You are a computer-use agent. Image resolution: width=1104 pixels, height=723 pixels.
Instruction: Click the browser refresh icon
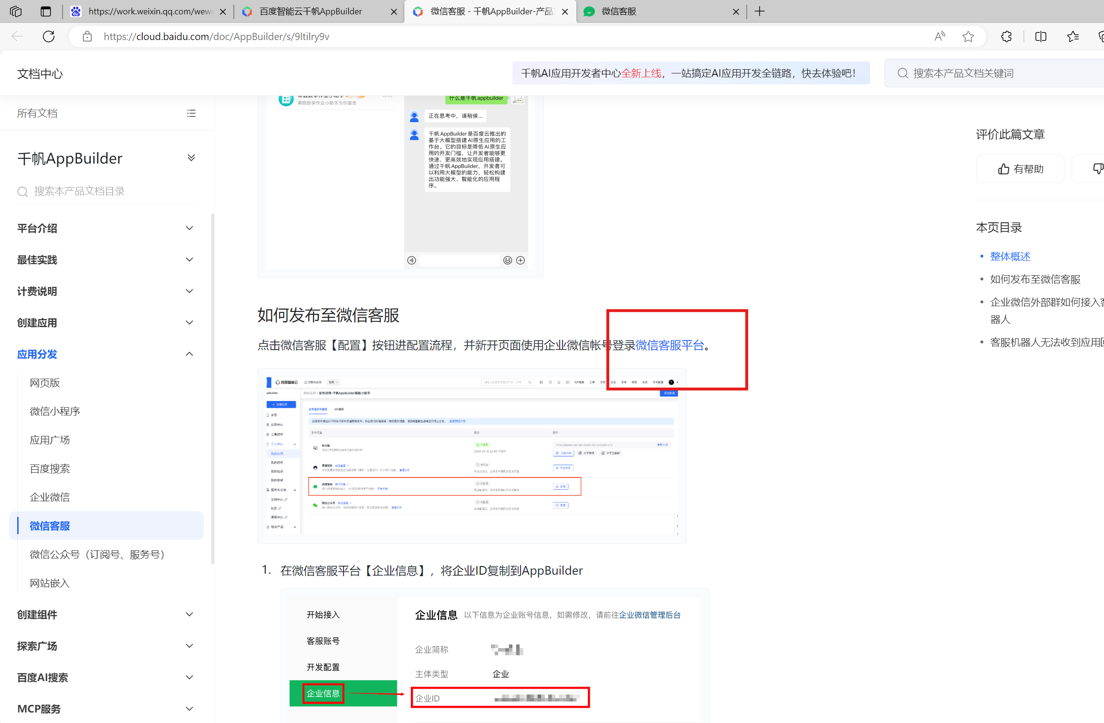coord(49,37)
